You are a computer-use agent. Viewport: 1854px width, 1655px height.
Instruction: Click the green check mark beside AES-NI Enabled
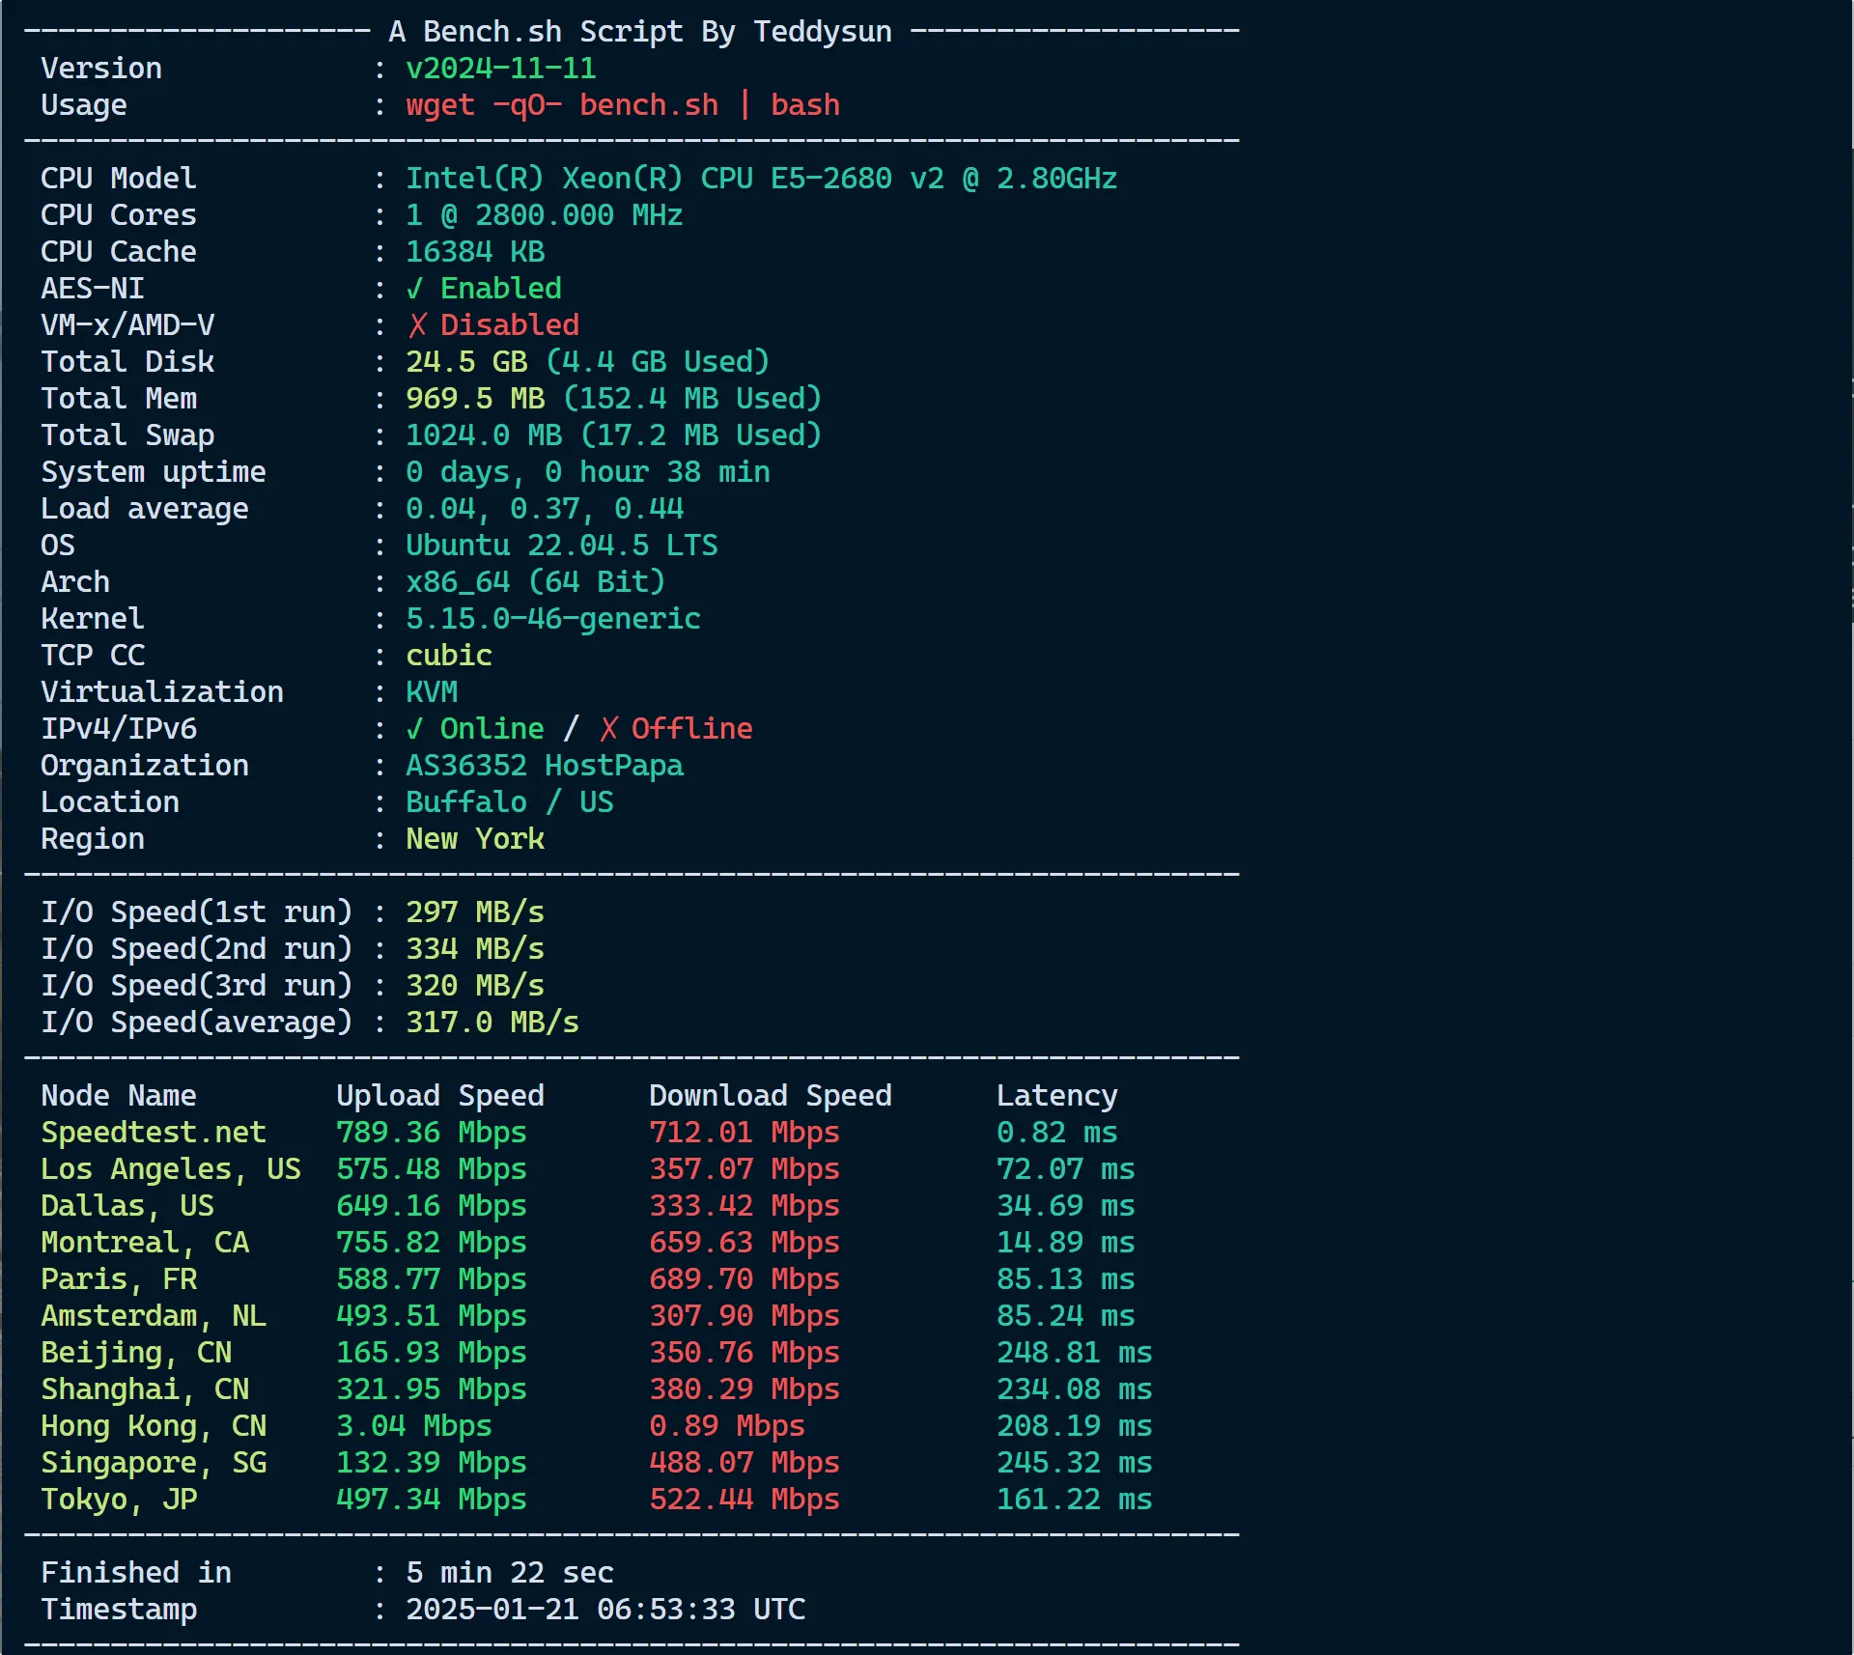tap(414, 289)
